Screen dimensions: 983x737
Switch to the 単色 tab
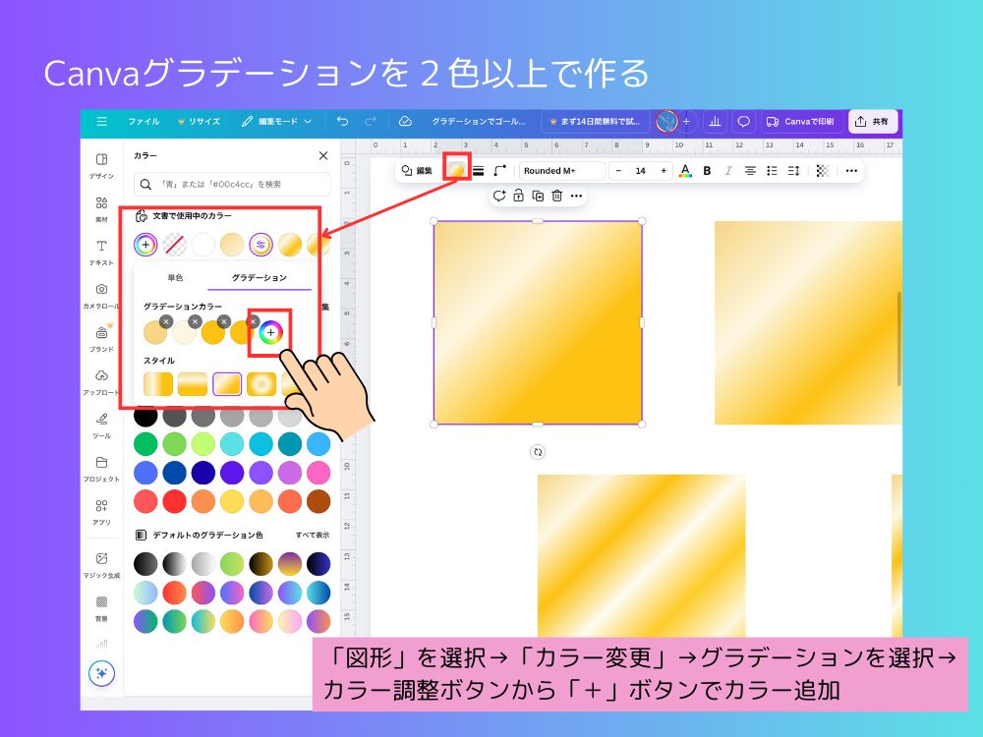click(x=178, y=279)
